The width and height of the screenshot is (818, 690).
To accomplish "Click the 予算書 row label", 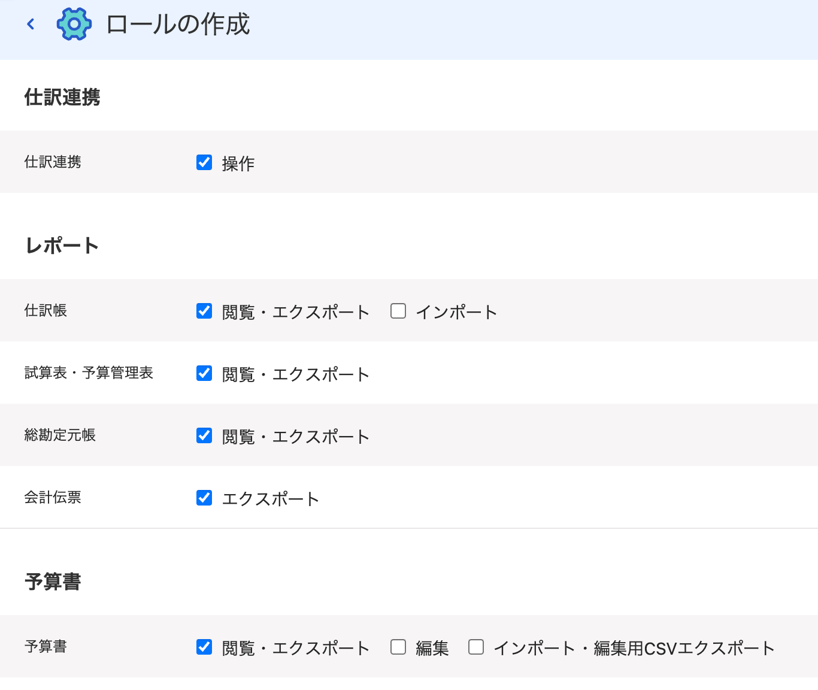I will (46, 646).
